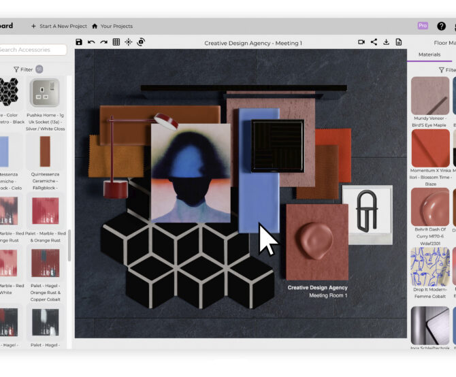Toggle the grid view icon
Screen dimensions: 456x377
[x=116, y=42]
